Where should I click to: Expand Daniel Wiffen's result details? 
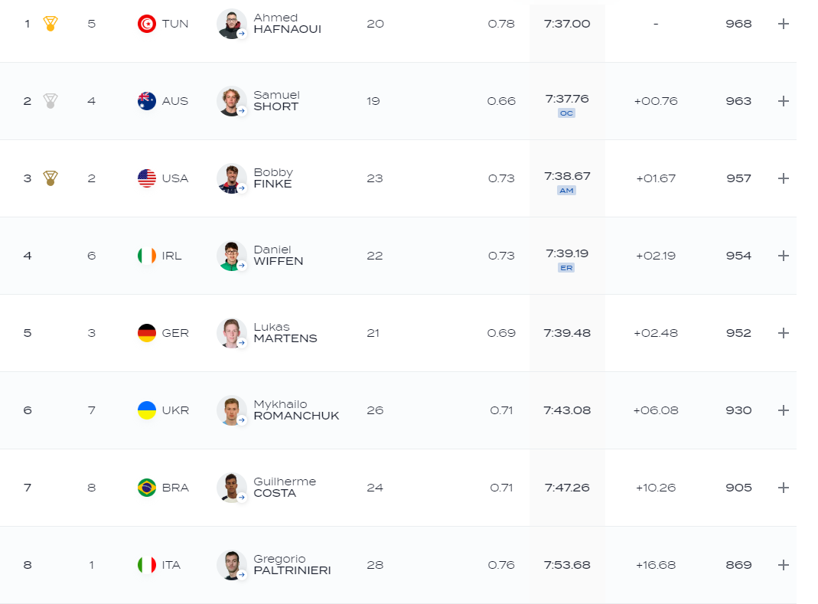783,256
